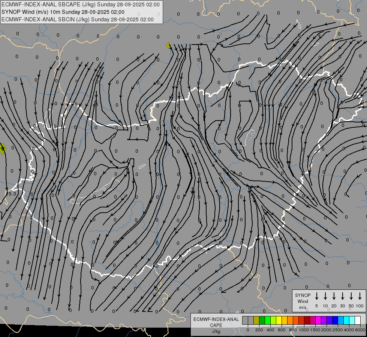The width and height of the screenshot is (367, 337).
Task: Click the olive CAPE cell at map top
Action: [x=168, y=45]
